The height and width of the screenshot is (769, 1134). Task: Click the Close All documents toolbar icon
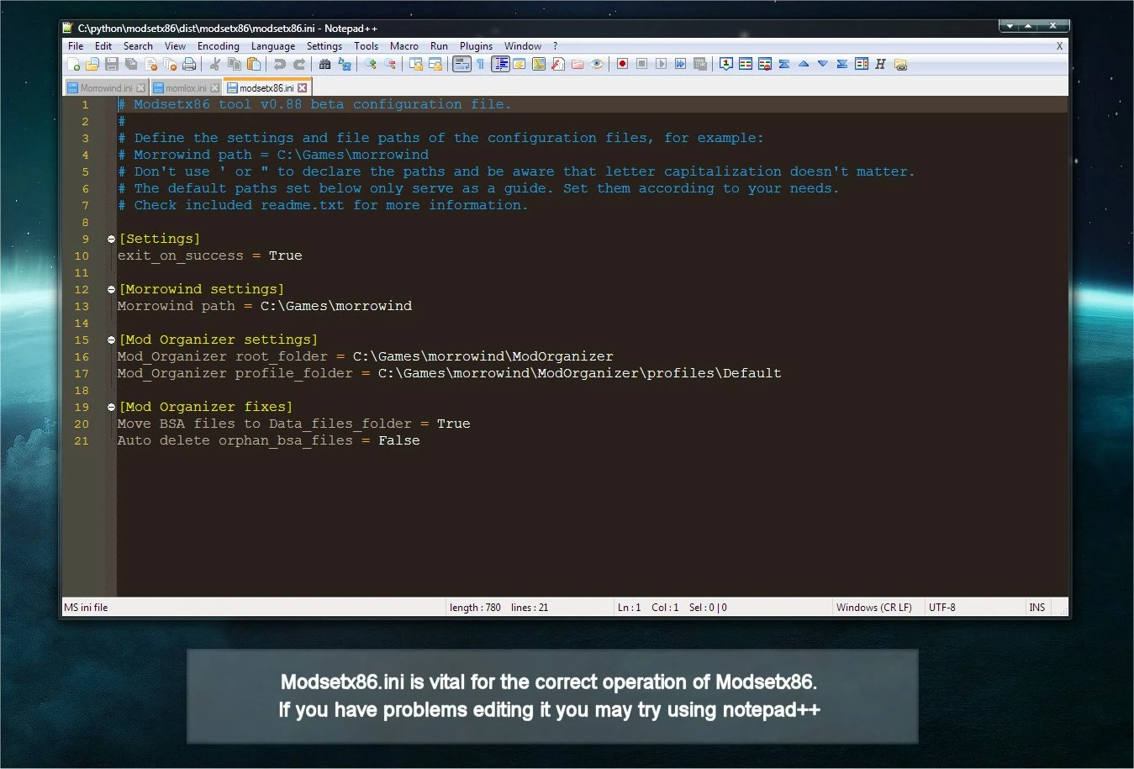[170, 64]
